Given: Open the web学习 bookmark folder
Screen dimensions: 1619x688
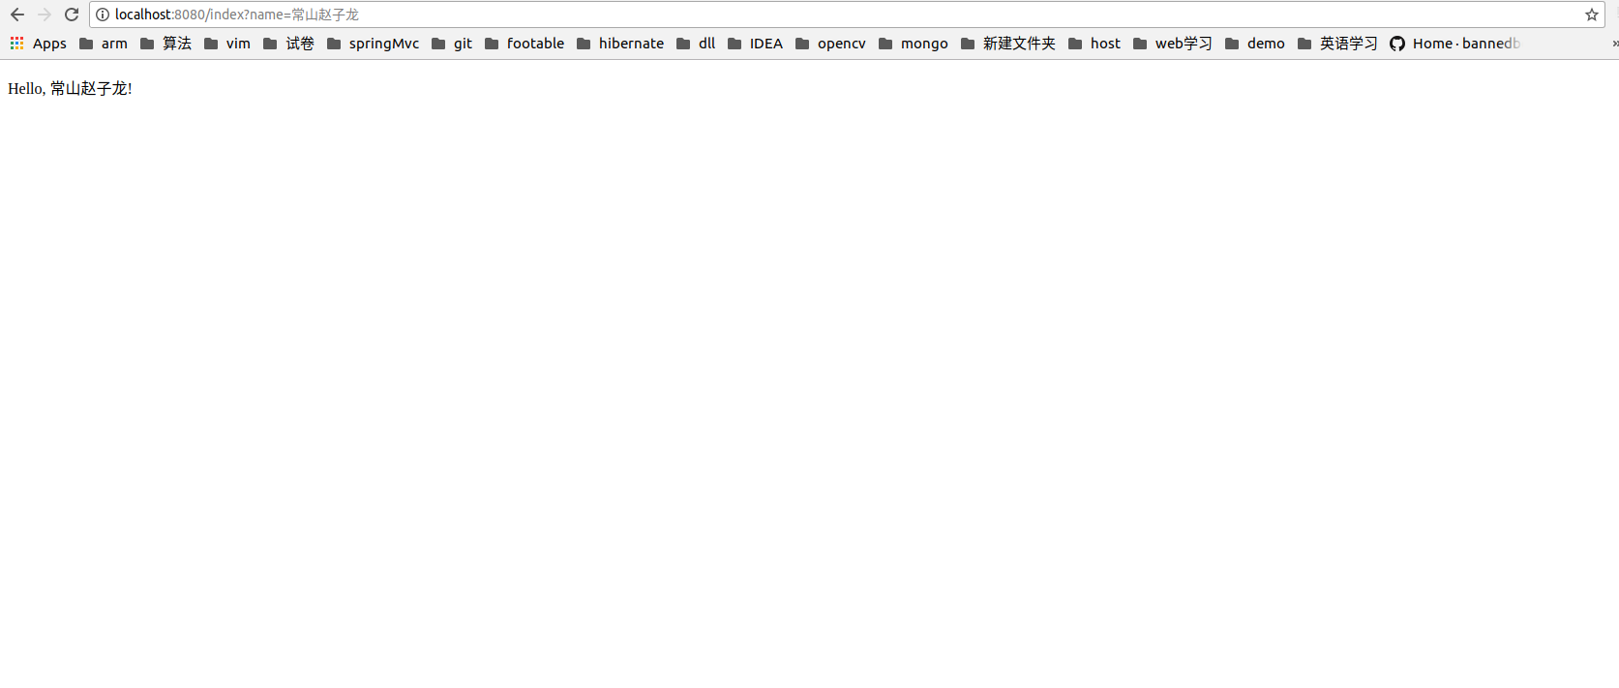Looking at the screenshot, I should coord(1173,44).
